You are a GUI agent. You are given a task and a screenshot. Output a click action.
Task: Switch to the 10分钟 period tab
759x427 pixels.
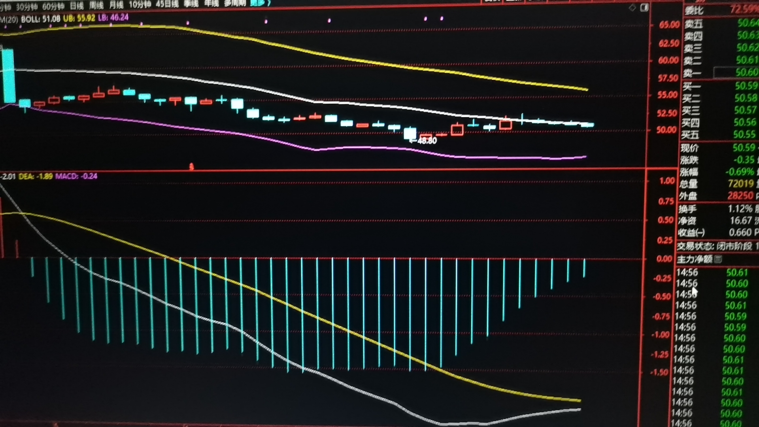click(x=140, y=5)
